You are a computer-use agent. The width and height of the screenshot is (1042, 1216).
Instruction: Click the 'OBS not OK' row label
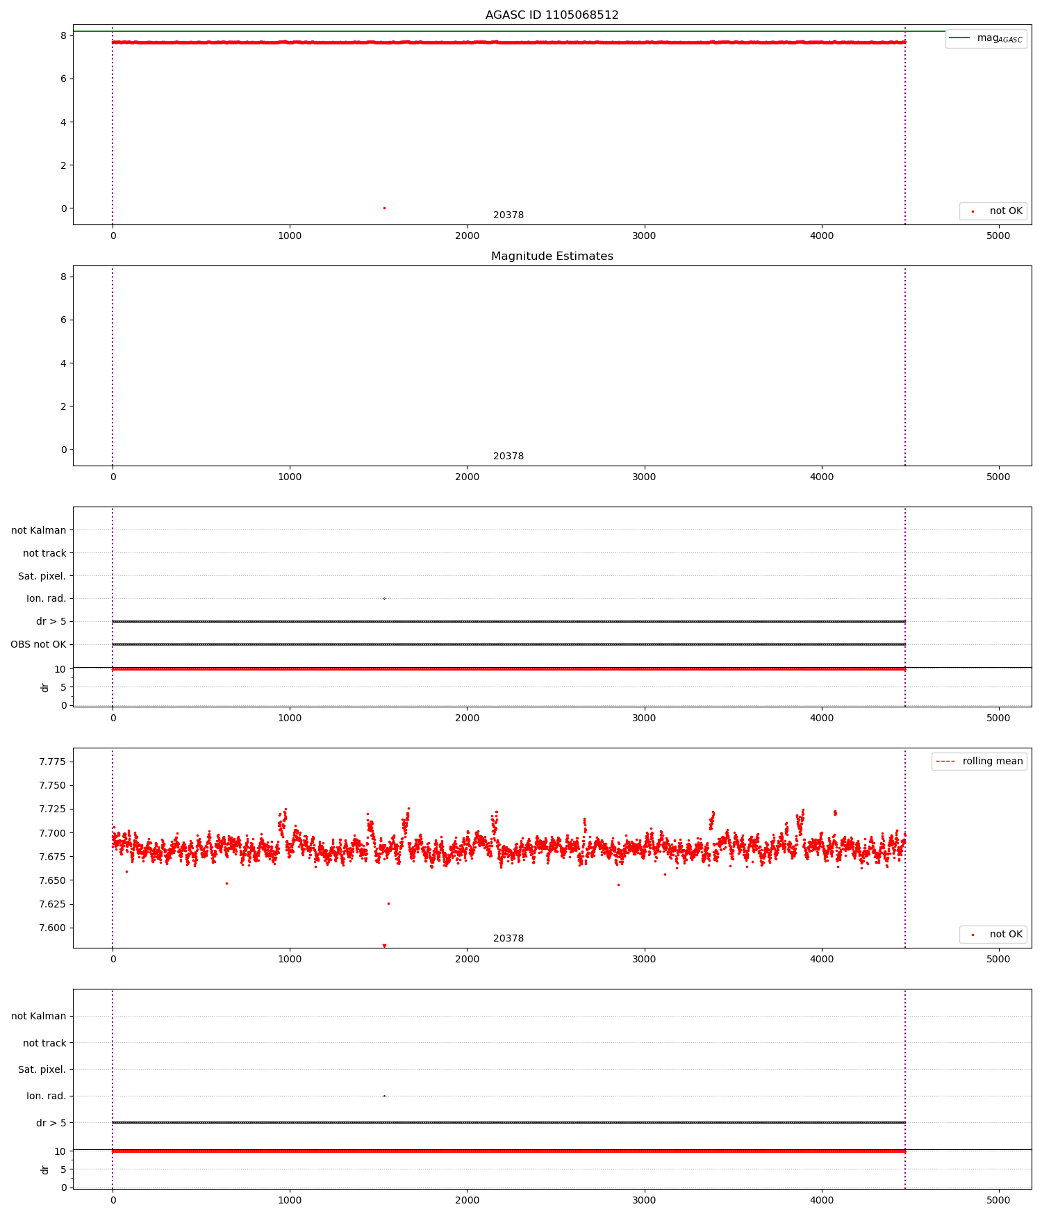pos(38,644)
